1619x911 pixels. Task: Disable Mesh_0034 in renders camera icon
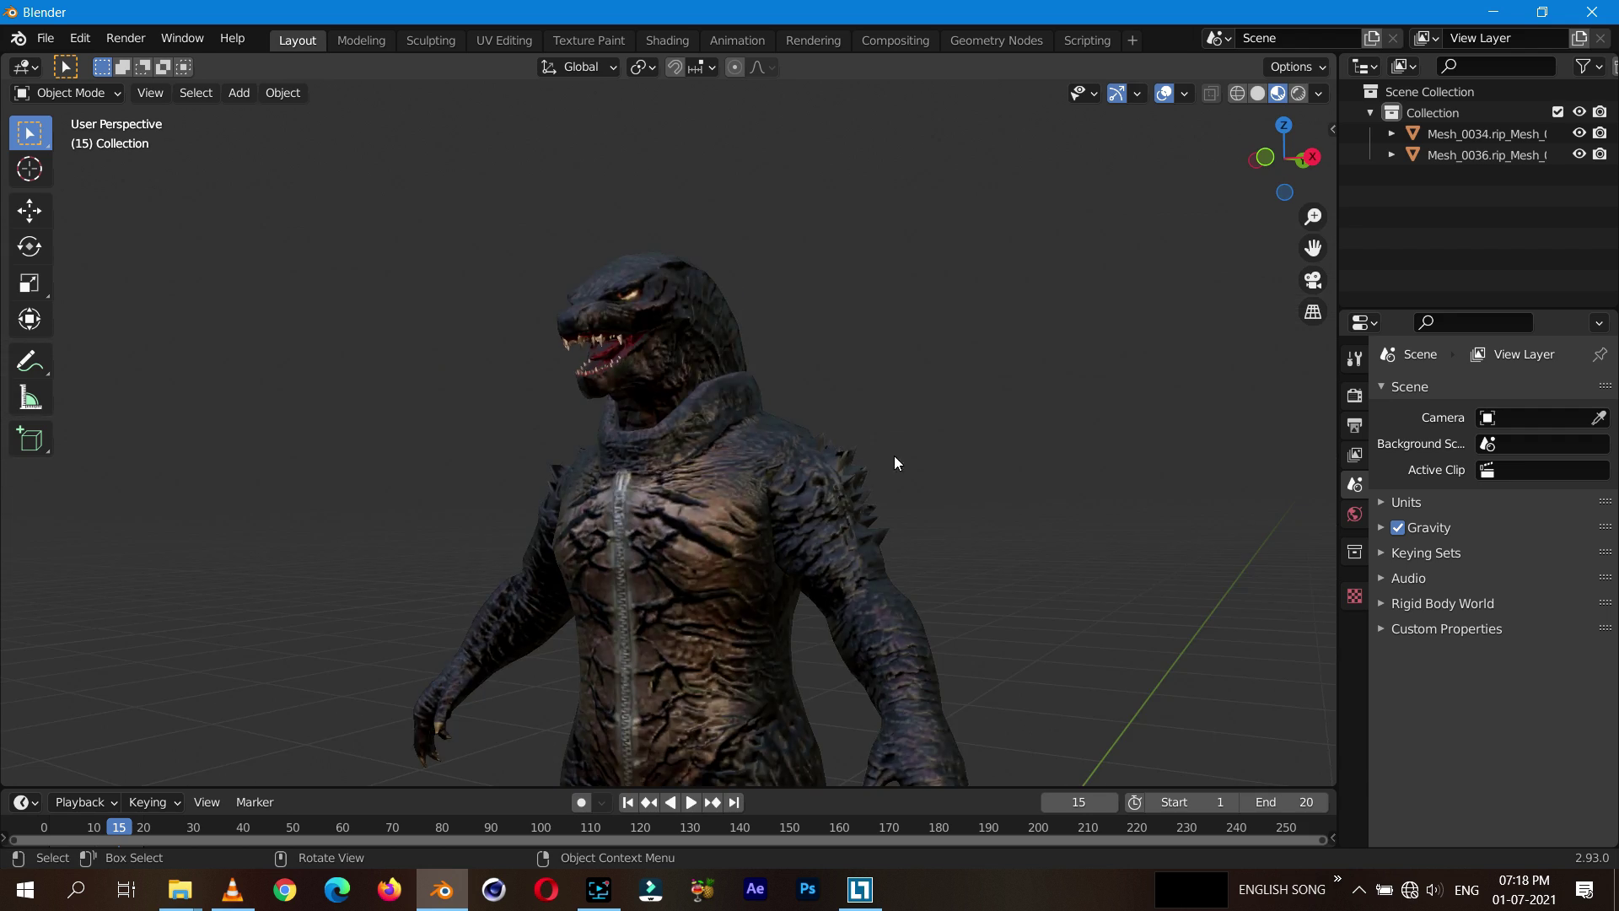click(x=1600, y=133)
